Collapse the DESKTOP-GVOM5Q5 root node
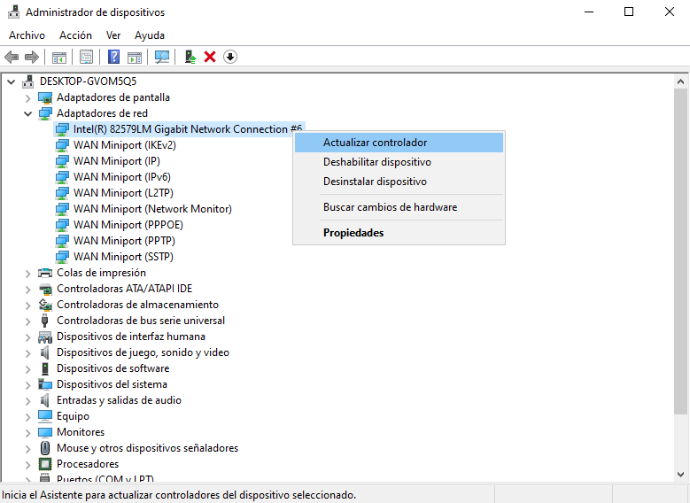The height and width of the screenshot is (503, 690). pyautogui.click(x=12, y=81)
